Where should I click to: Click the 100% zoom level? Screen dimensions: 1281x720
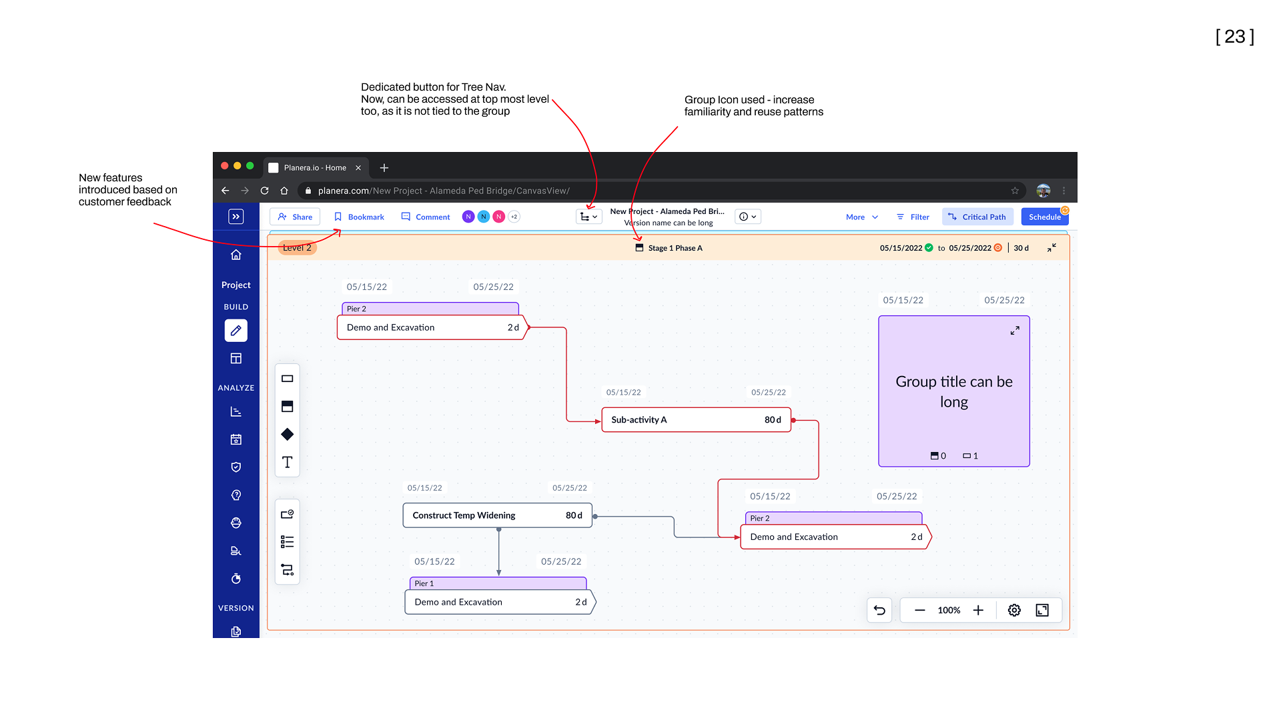pyautogui.click(x=949, y=610)
